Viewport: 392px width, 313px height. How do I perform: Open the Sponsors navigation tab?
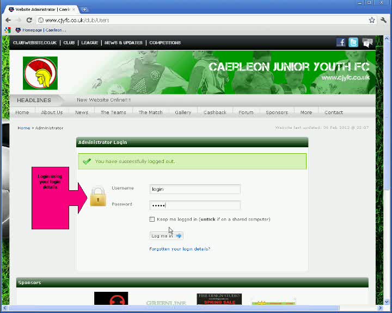277,112
